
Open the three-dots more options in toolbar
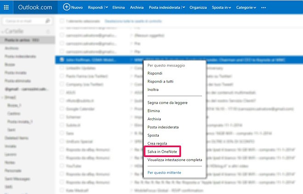(264, 7)
